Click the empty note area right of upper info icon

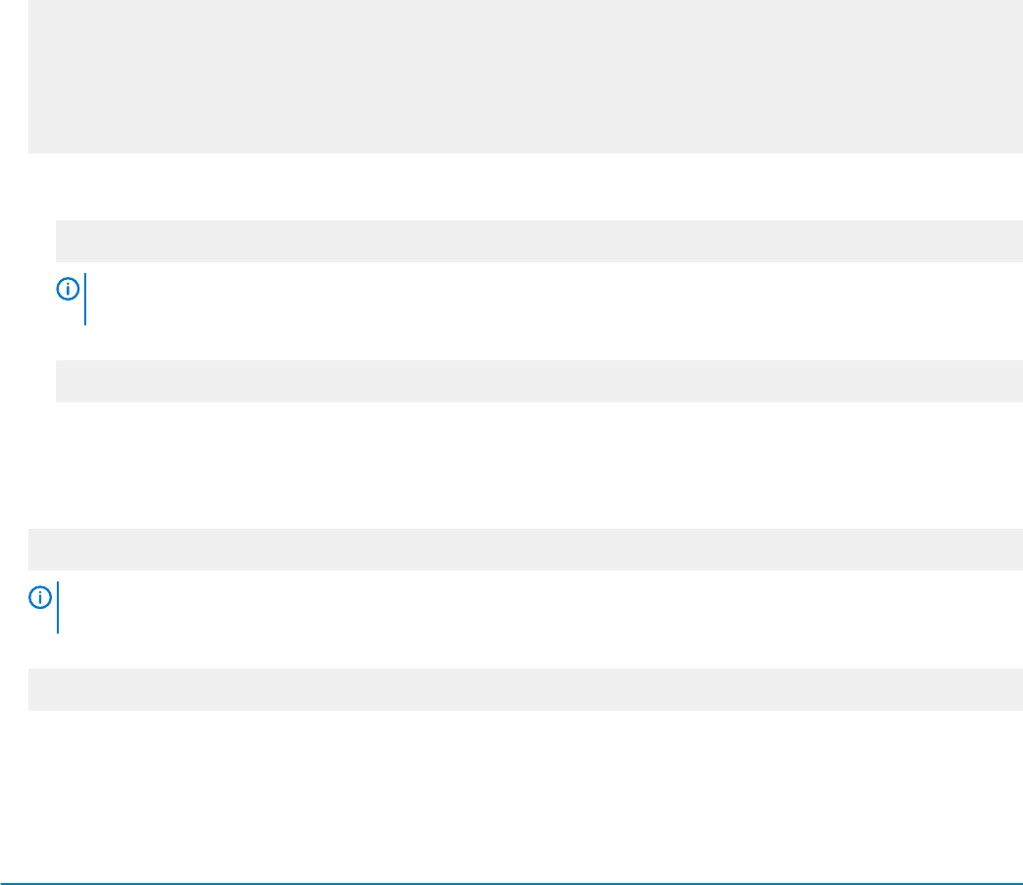tap(555, 300)
